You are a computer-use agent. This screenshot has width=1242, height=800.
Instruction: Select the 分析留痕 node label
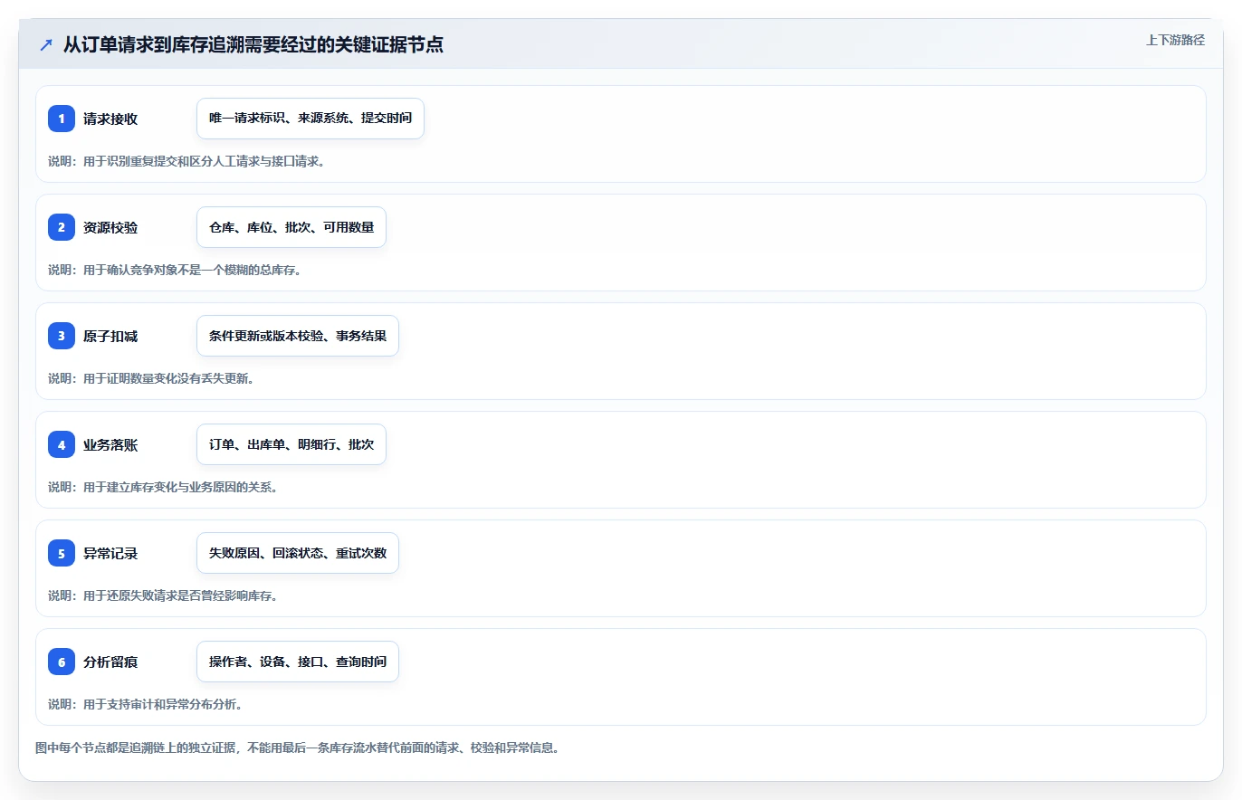110,662
